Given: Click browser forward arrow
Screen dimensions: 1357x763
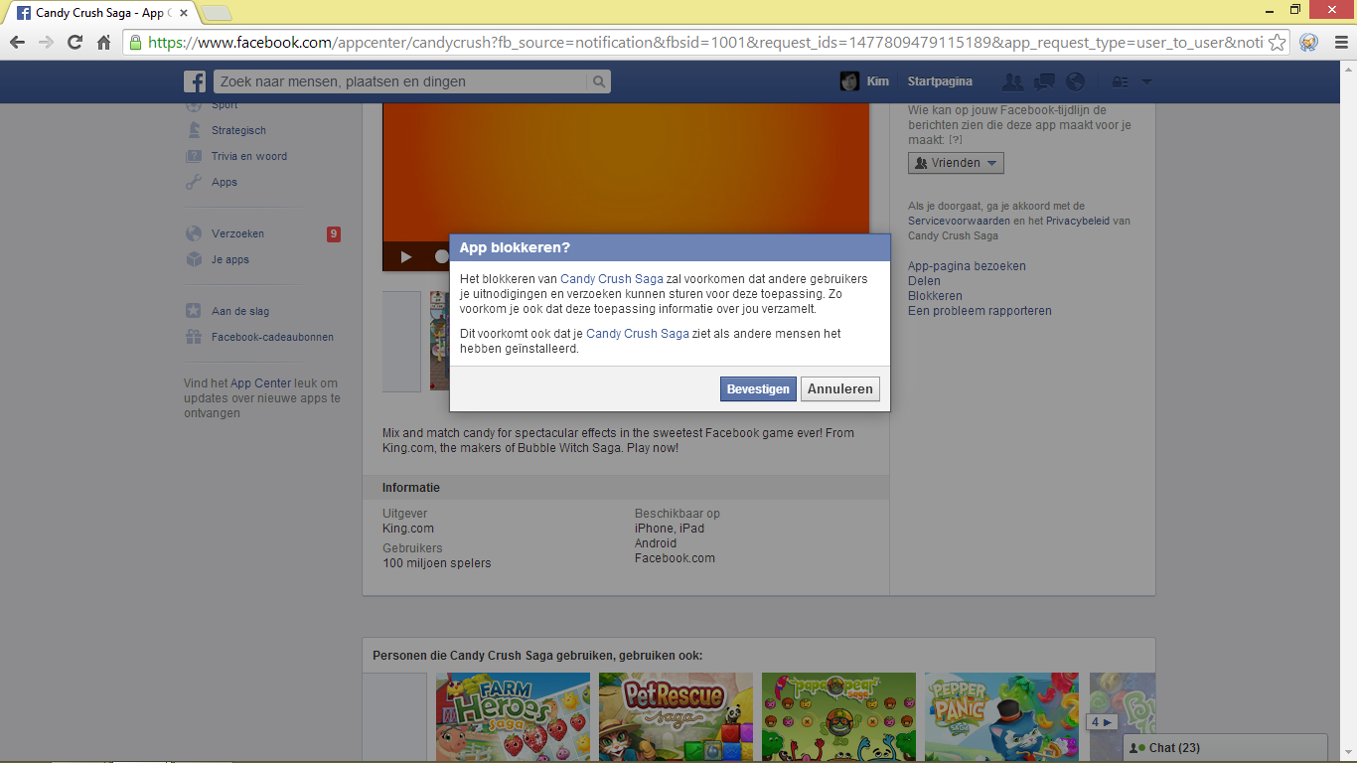Looking at the screenshot, I should pos(46,42).
